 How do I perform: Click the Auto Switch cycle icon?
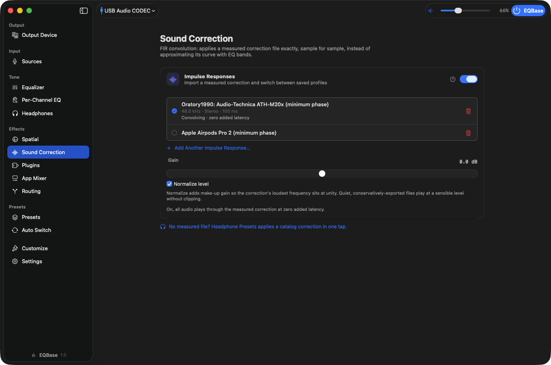(15, 230)
